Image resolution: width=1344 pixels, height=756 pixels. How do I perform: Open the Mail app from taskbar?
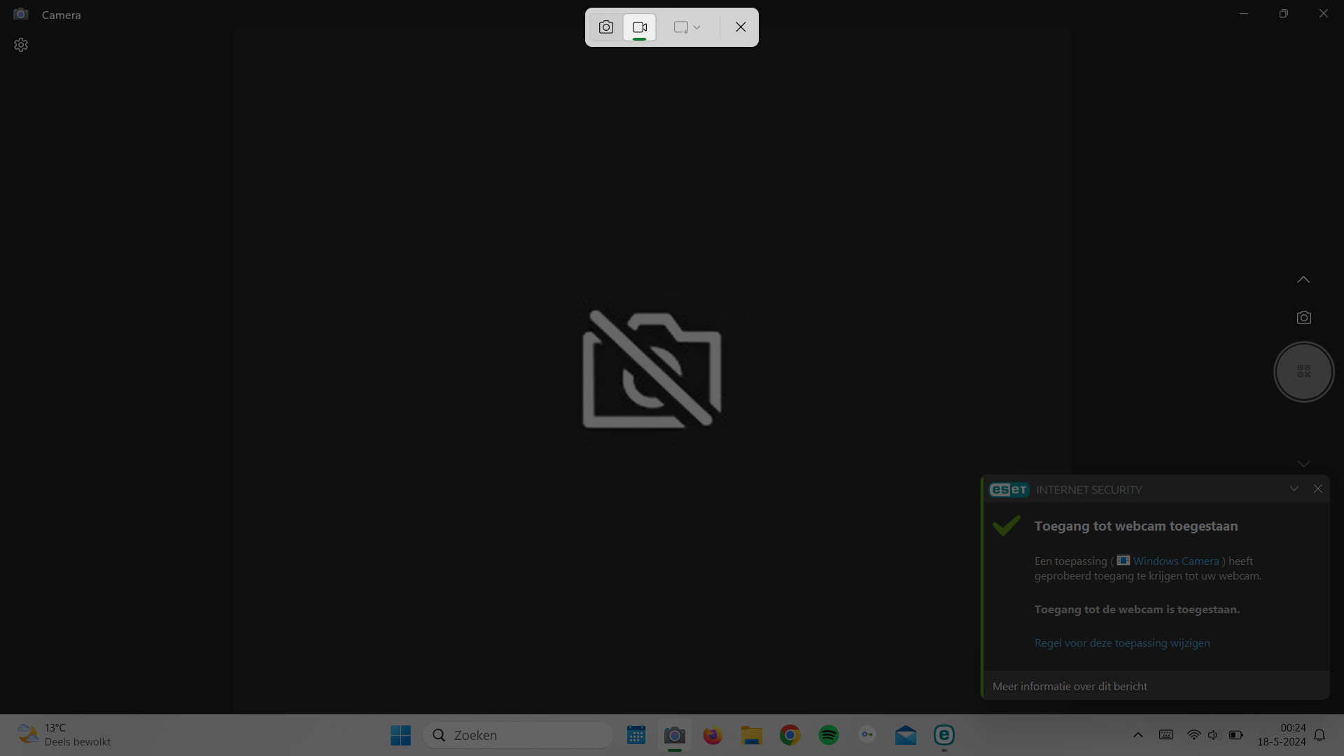click(x=905, y=735)
